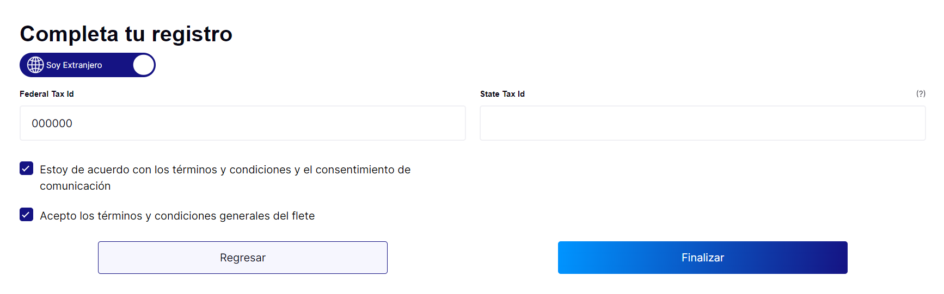The height and width of the screenshot is (294, 944).
Task: Click the Federal Tax Id field label
Action: click(47, 94)
